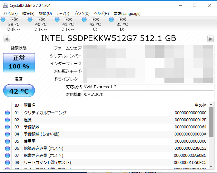Image resolution: width=217 pixels, height=173 pixels.
Task: Click the 対応機能 field S.M.A.R.T.
Action: [149, 95]
